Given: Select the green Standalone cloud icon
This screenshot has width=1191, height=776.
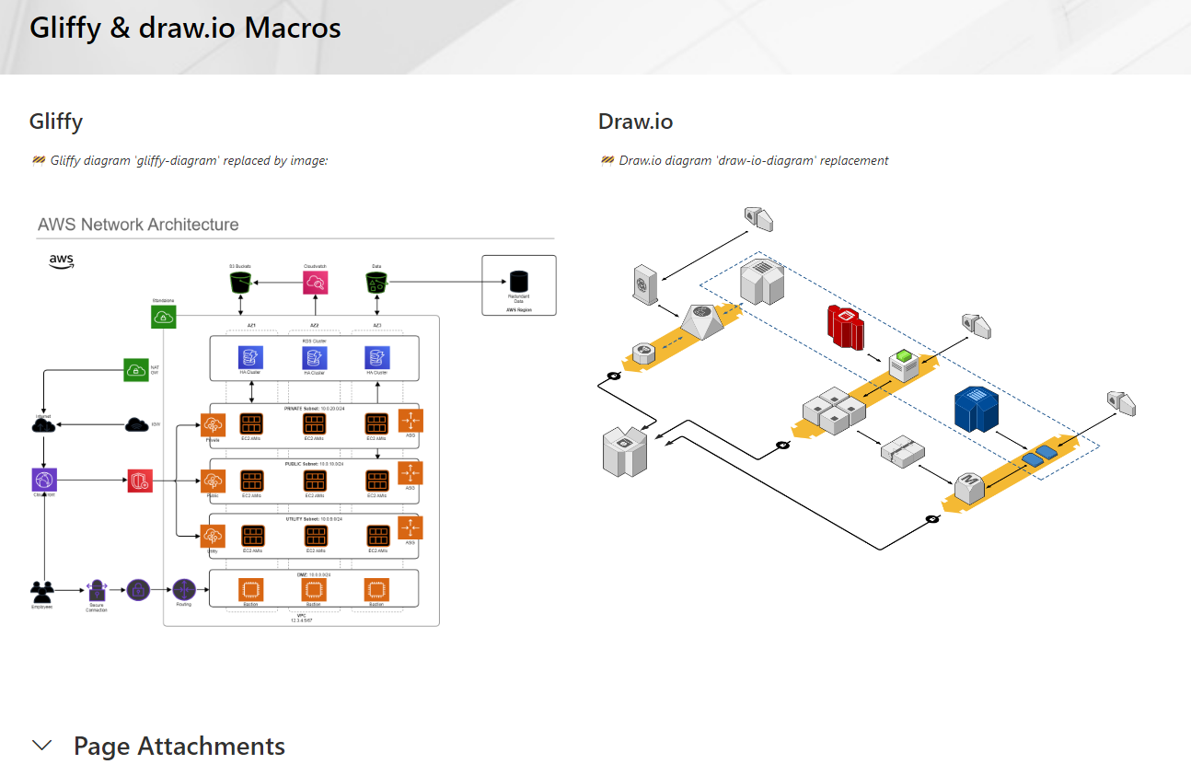Looking at the screenshot, I should [x=163, y=317].
